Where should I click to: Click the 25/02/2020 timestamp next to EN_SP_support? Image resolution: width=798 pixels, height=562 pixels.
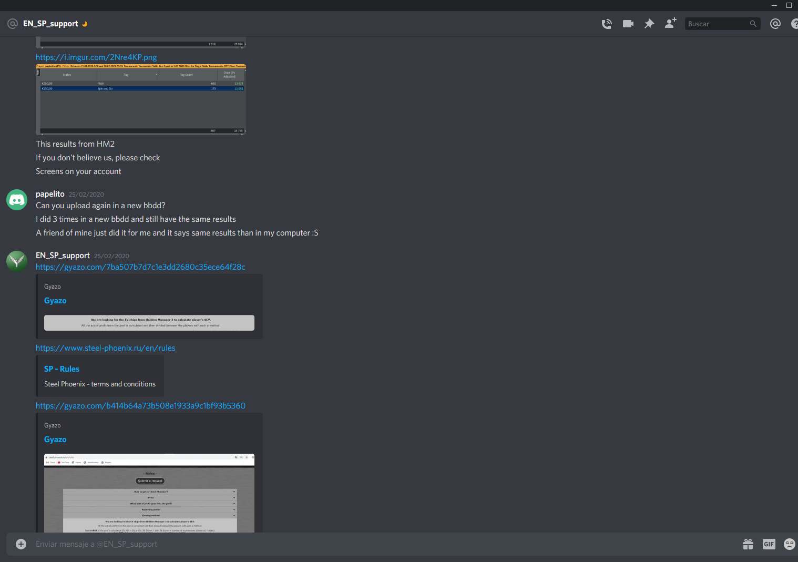point(111,256)
